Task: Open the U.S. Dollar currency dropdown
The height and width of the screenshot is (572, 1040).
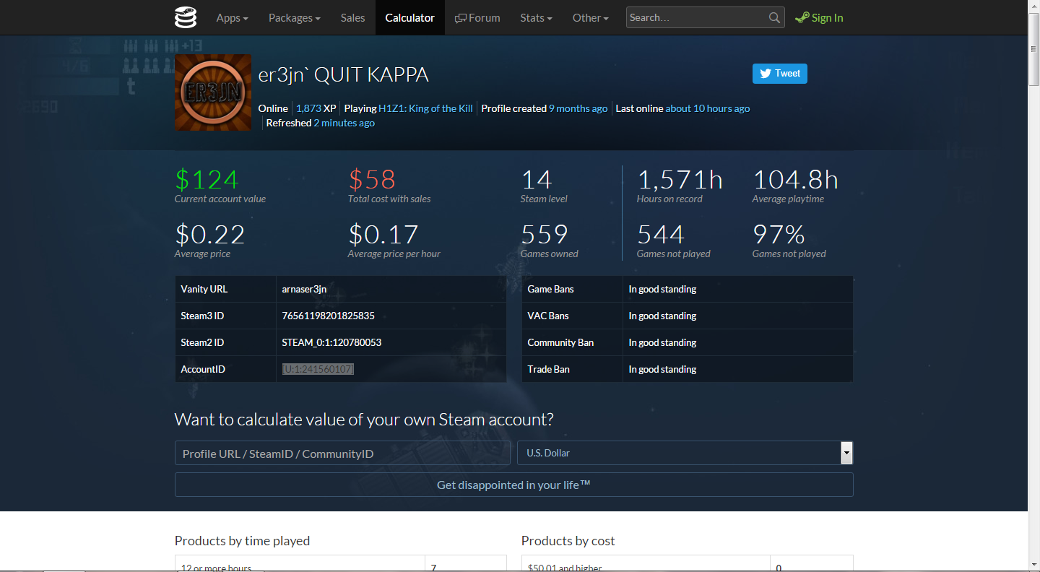Action: point(685,453)
